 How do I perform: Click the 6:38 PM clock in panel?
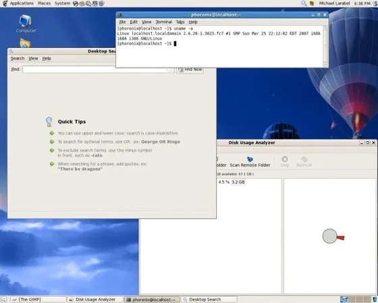pyautogui.click(x=362, y=3)
